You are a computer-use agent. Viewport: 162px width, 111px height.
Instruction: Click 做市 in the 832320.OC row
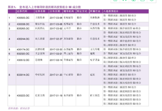[x=79, y=54]
